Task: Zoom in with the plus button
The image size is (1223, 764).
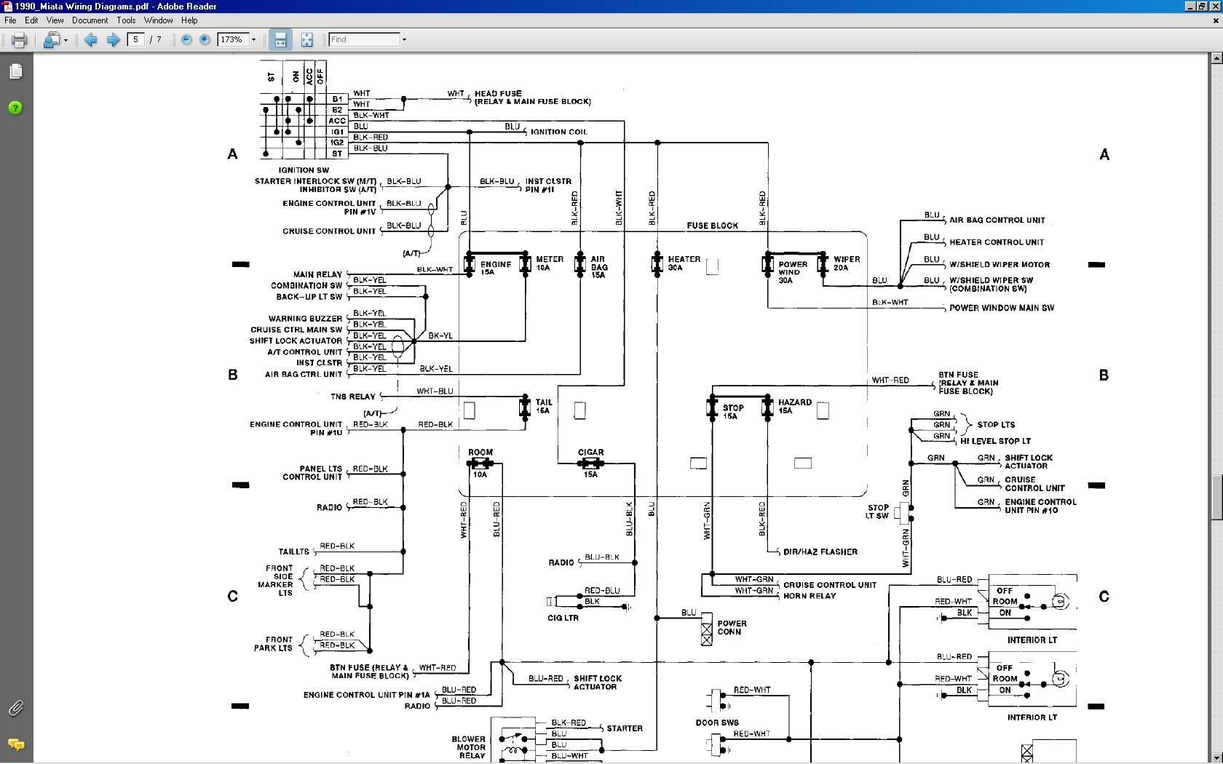Action: coord(205,40)
